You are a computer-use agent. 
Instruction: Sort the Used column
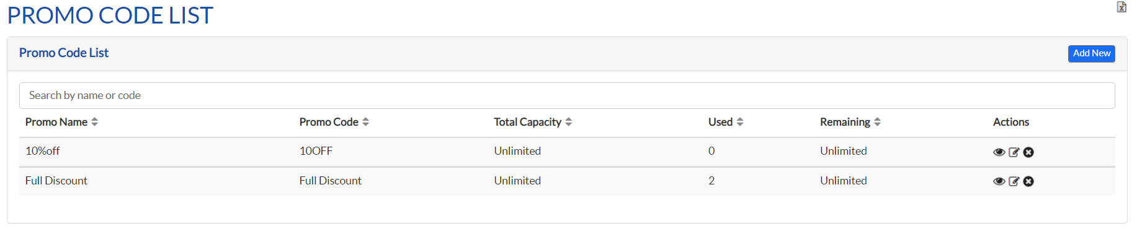[739, 122]
